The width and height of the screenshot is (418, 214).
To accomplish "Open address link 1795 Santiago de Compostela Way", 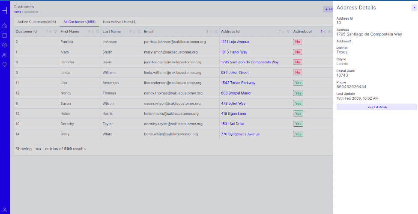I will [250, 62].
